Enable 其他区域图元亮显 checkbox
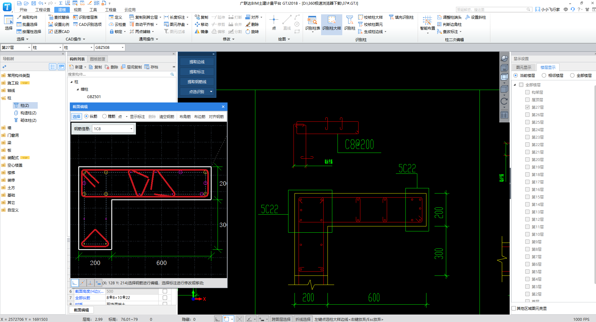Image resolution: width=596 pixels, height=322 pixels. pyautogui.click(x=514, y=308)
